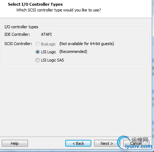Image resolution: width=154 pixels, height=152 pixels.
Task: Click the BusLogic label text
Action: [48, 44]
